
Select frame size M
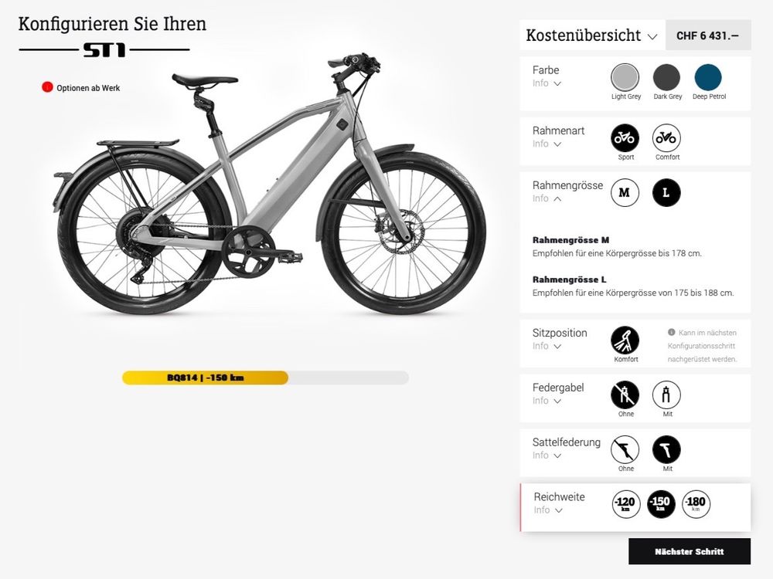click(x=625, y=192)
